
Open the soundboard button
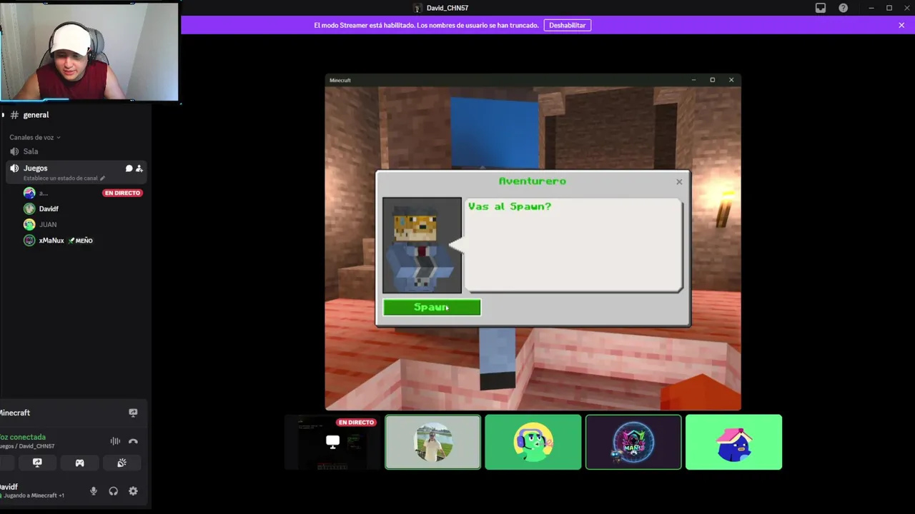(122, 463)
